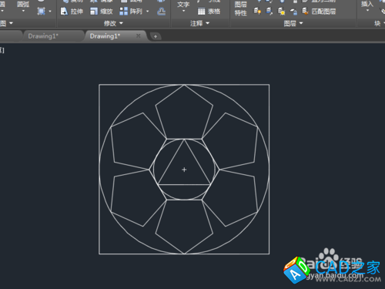Click the Match Layer (匹配图层) icon

point(305,11)
